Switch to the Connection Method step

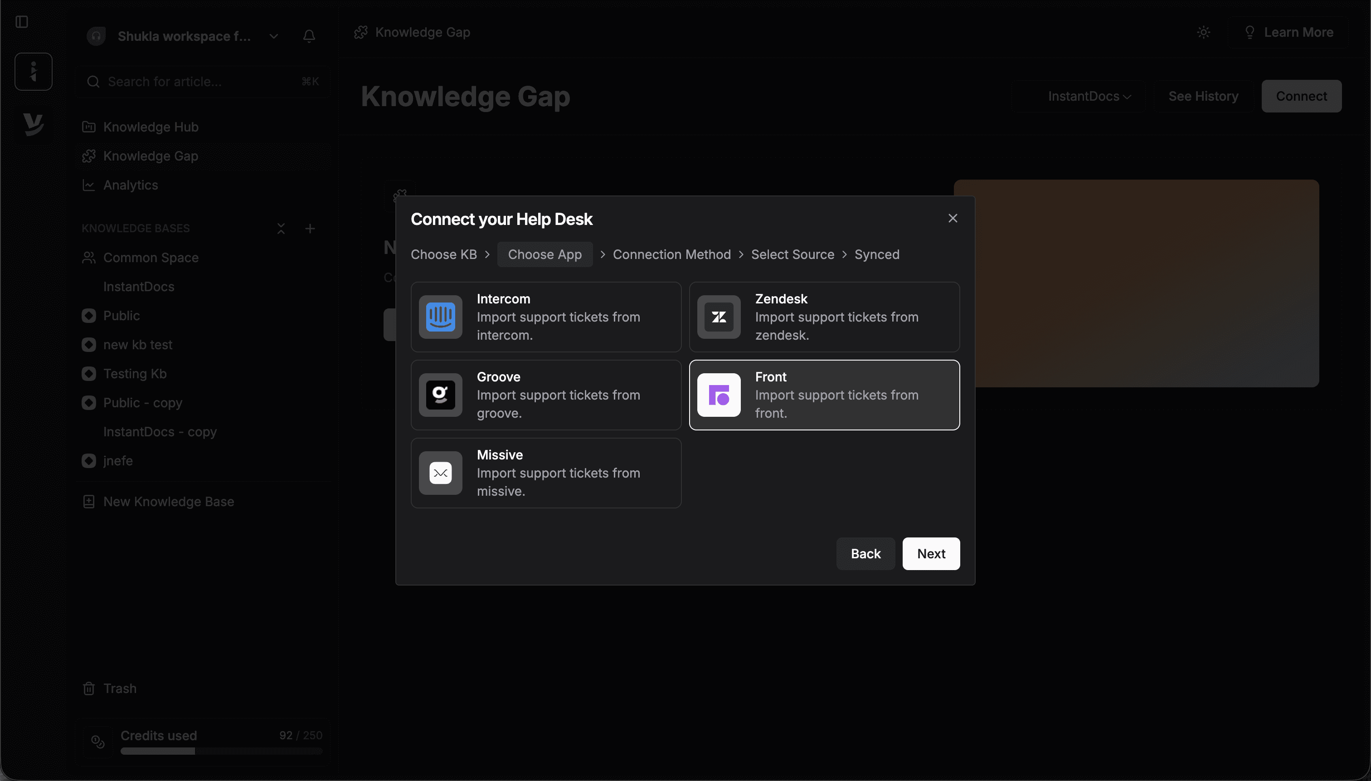click(671, 254)
